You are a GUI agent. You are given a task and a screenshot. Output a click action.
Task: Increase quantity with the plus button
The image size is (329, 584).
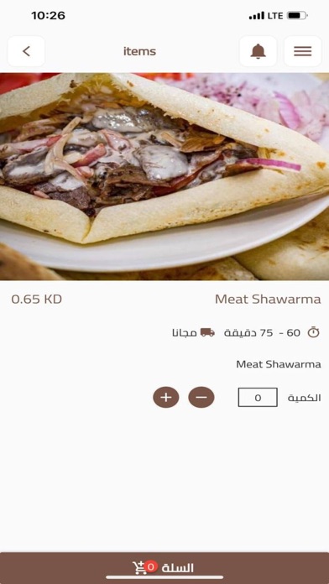(166, 398)
